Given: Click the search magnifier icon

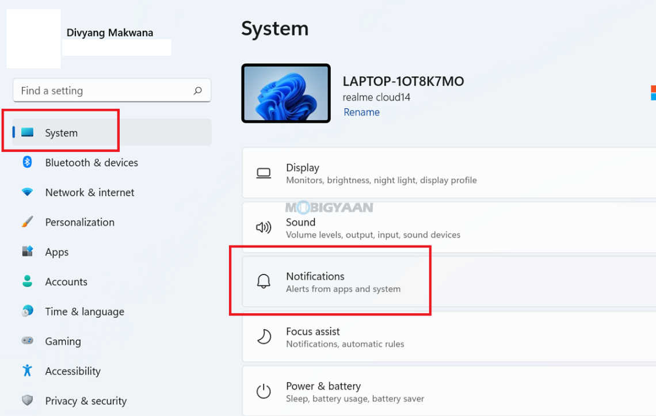Looking at the screenshot, I should (x=198, y=90).
